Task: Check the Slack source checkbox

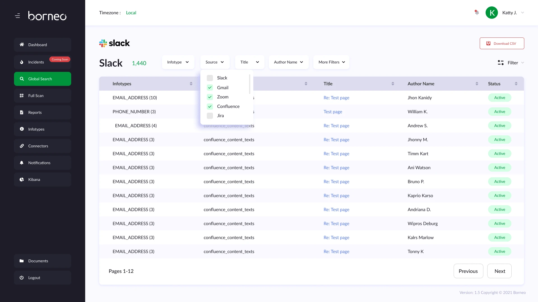Action: point(210,78)
